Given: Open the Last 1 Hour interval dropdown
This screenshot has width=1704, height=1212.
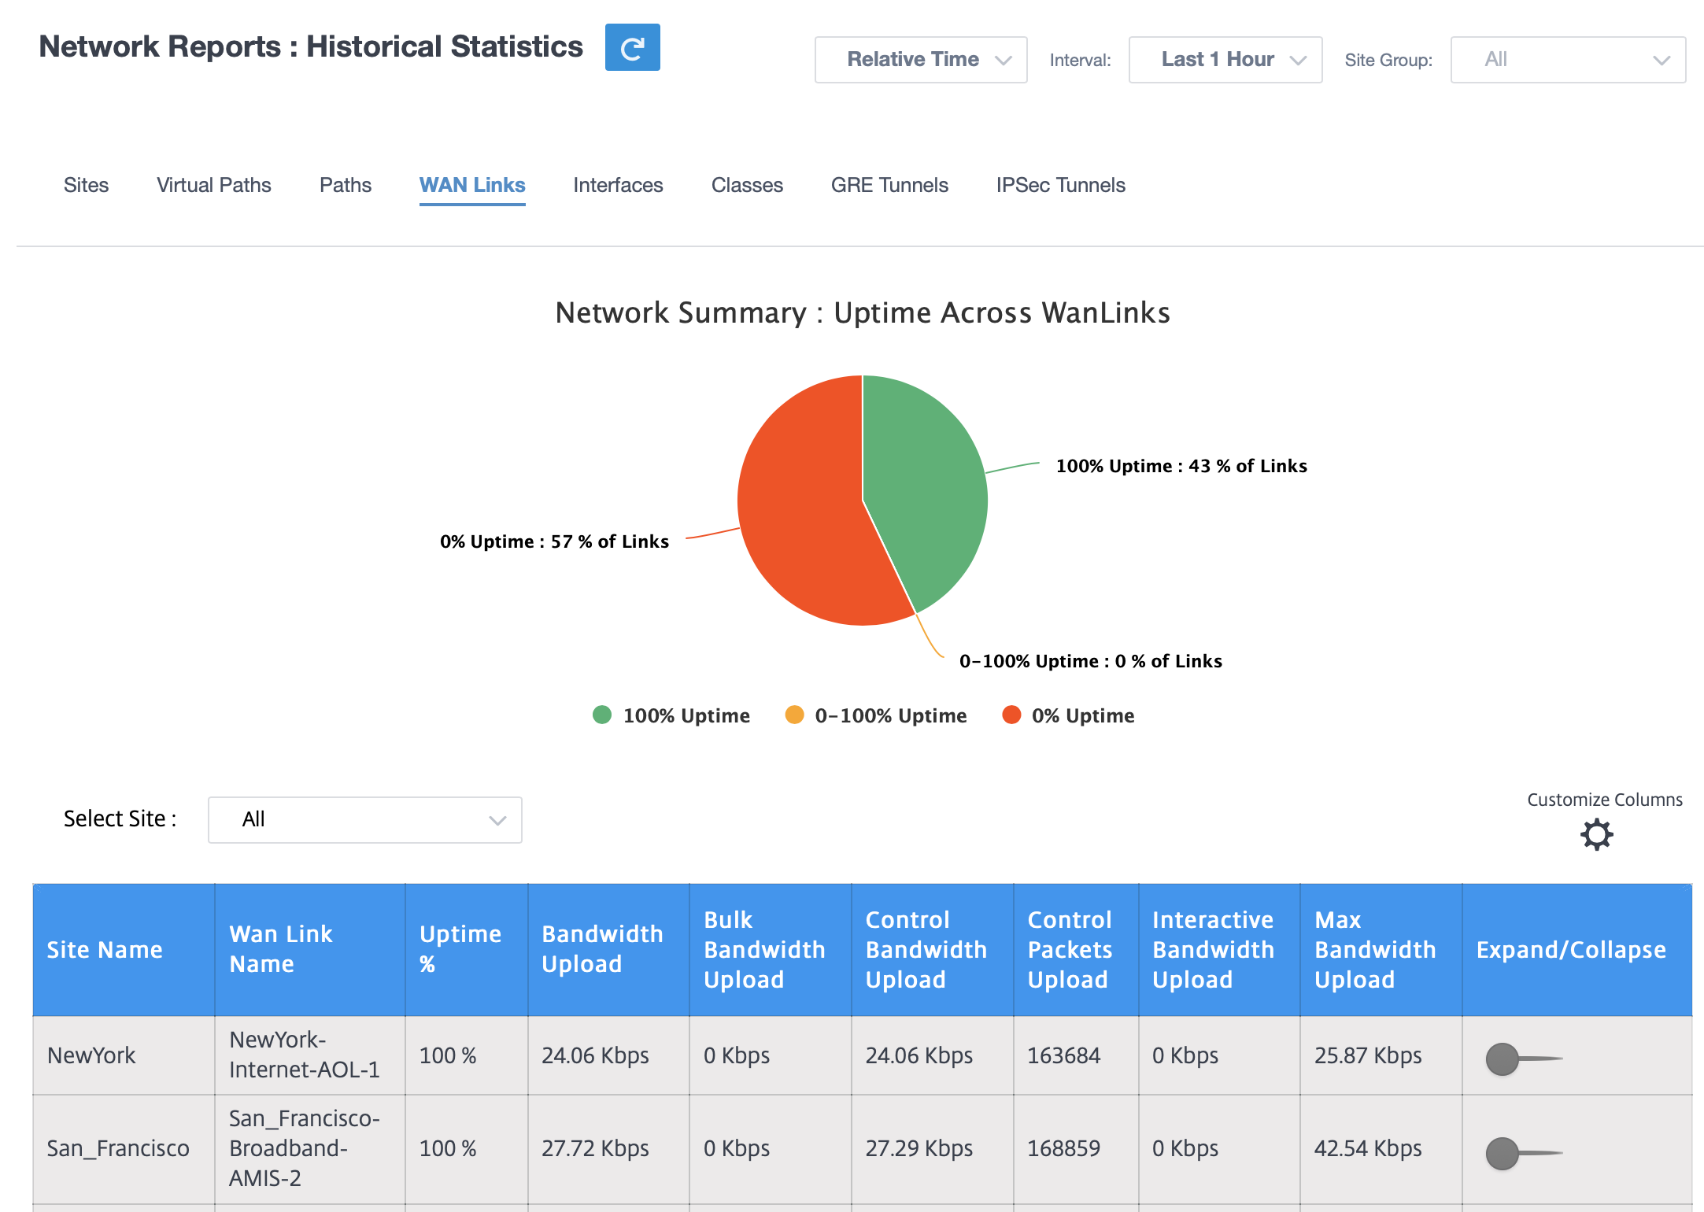Looking at the screenshot, I should pyautogui.click(x=1225, y=60).
